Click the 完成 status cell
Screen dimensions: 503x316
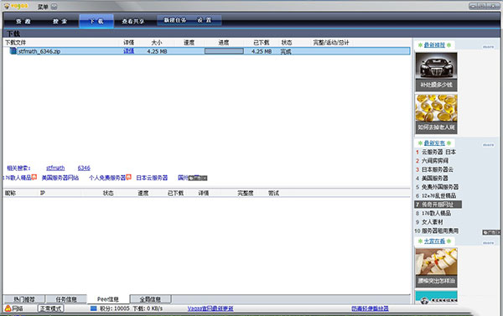(x=286, y=52)
